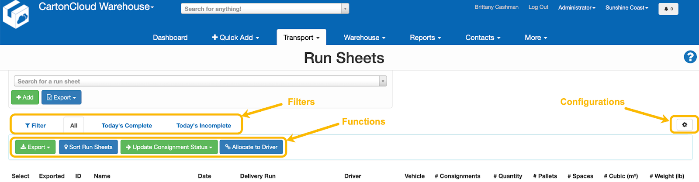Switch to the All filter tab
Screen dimensions: 699x182
coord(74,126)
